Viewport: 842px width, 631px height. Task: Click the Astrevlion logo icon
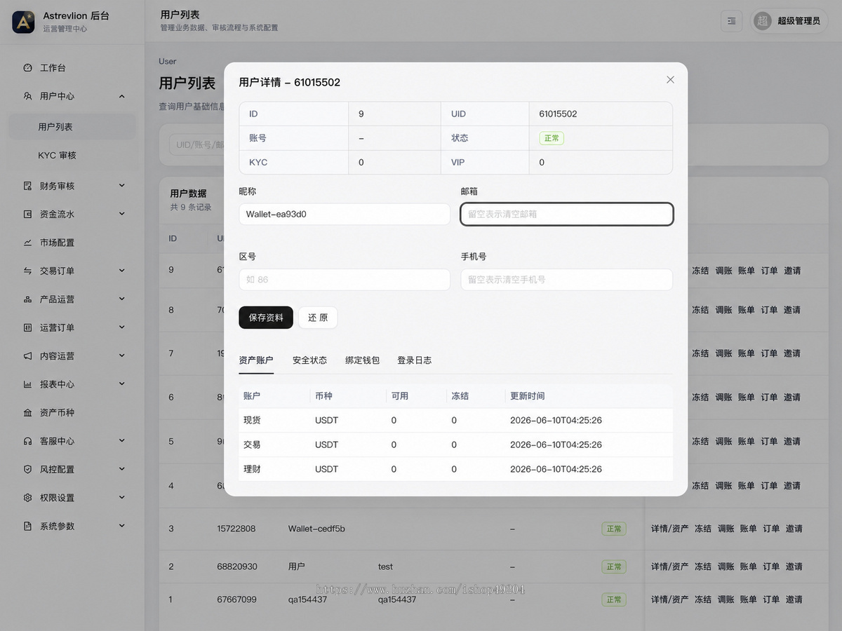(23, 22)
